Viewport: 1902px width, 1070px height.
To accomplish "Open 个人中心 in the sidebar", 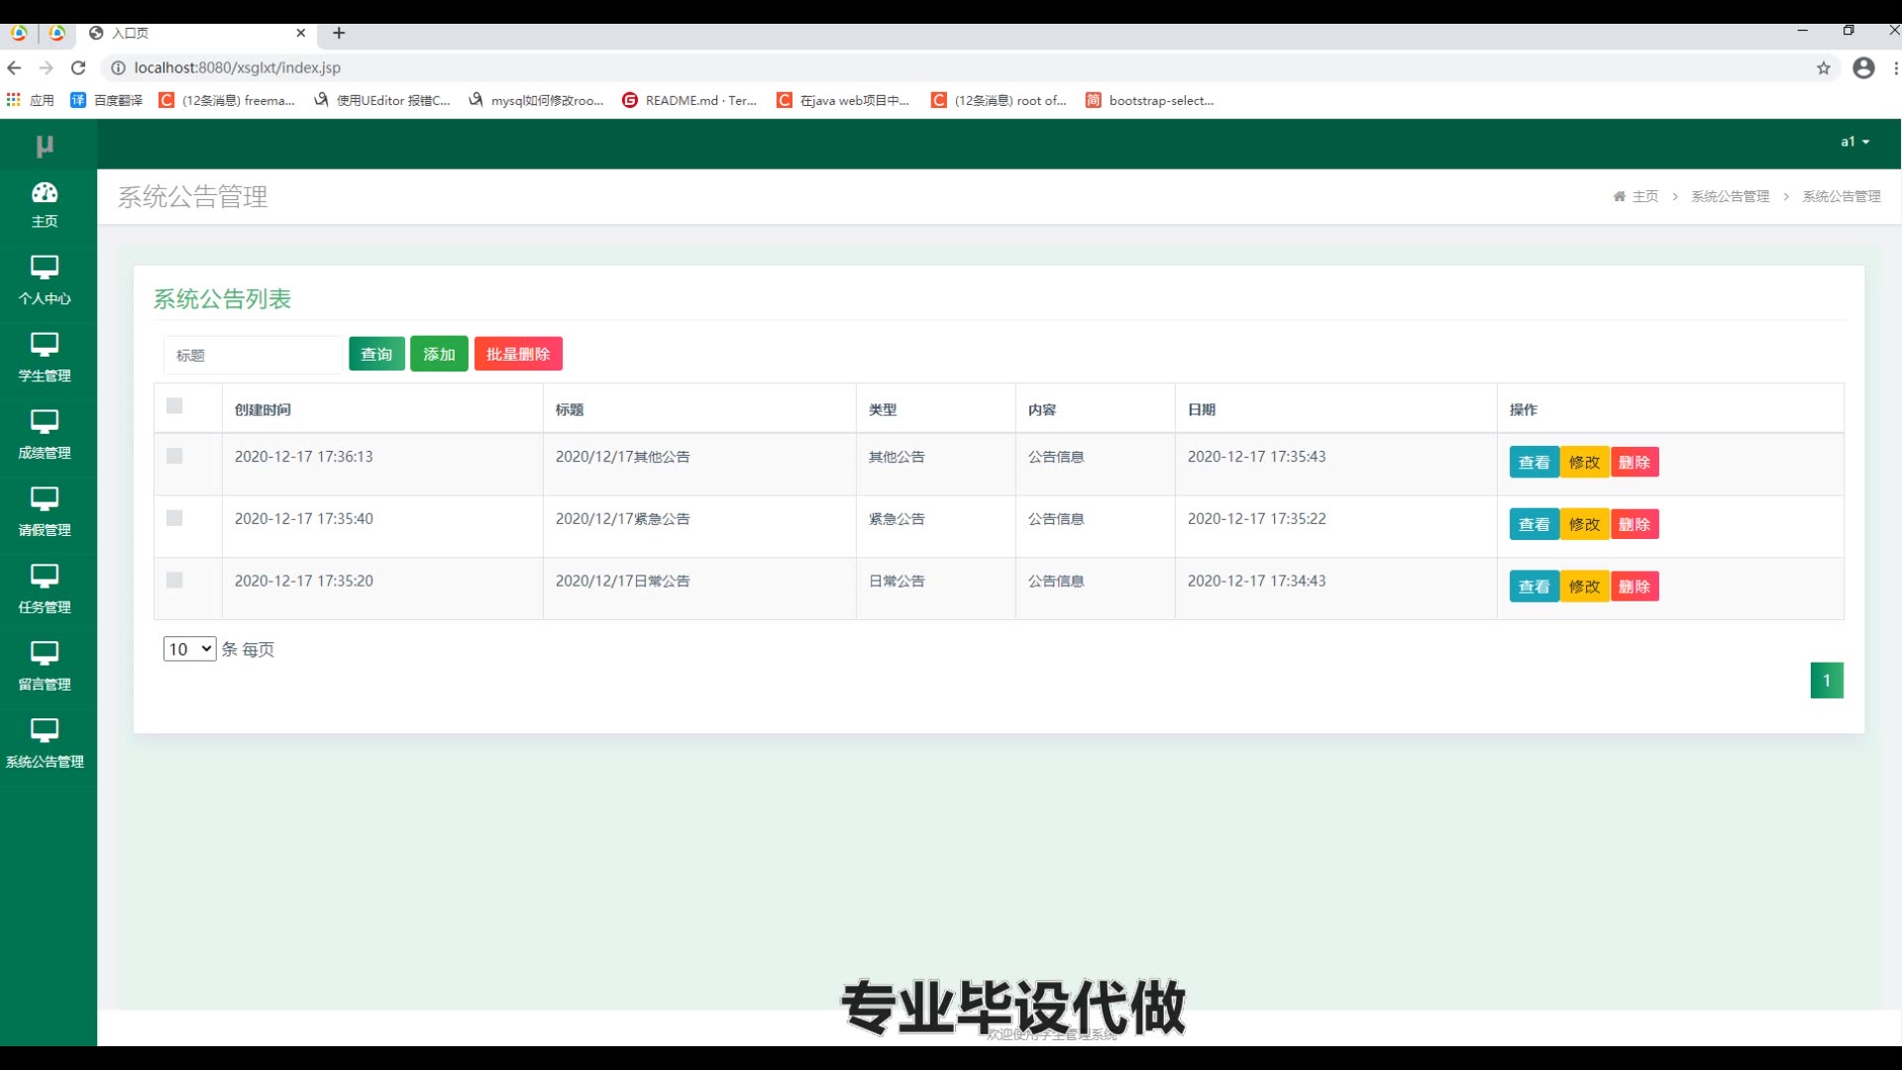I will 45,281.
